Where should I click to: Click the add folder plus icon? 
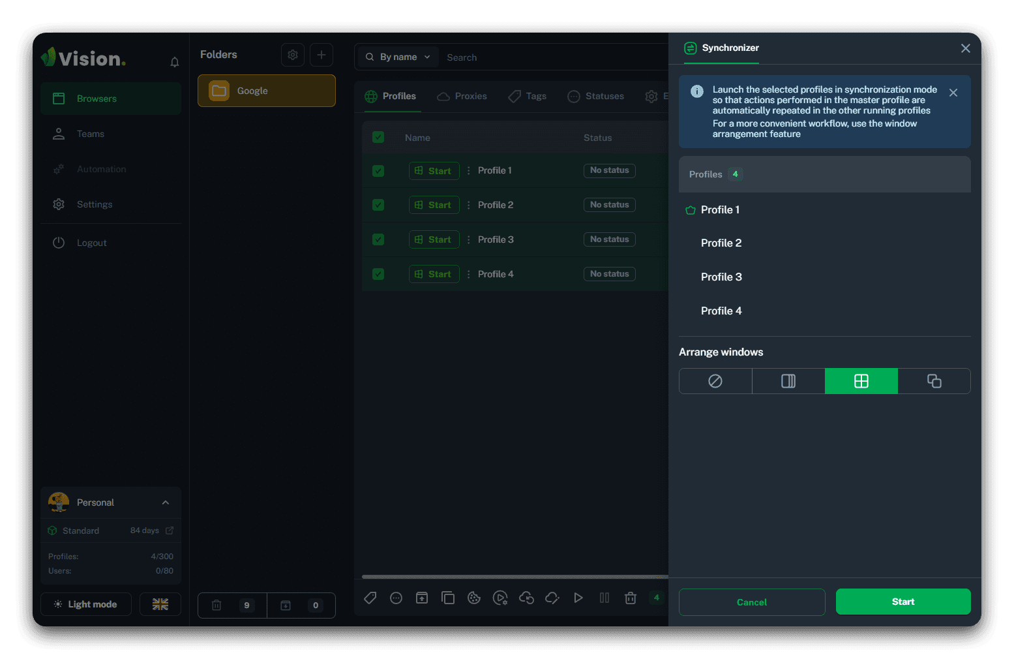pos(321,55)
